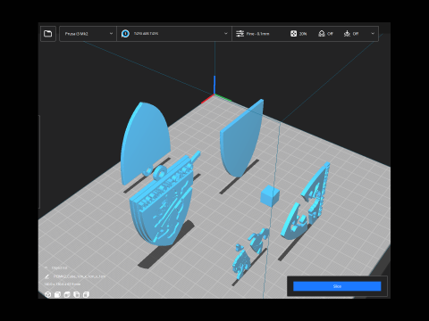Toggle the support Off setting
The width and height of the screenshot is (429, 321).
coord(325,34)
